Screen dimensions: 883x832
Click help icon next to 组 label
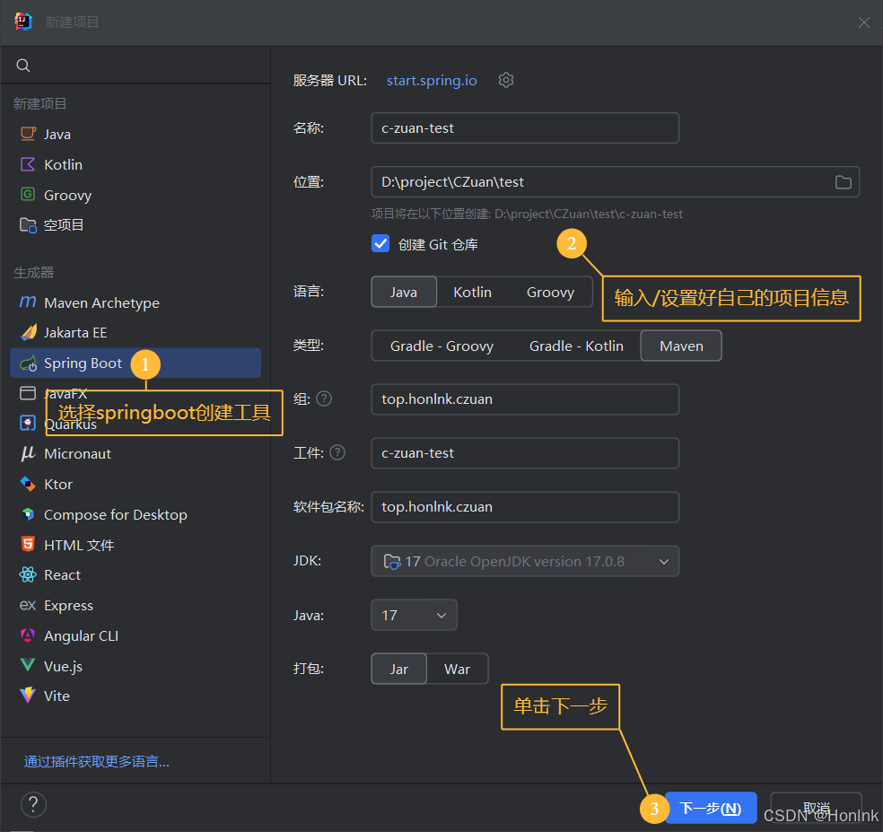tap(324, 398)
